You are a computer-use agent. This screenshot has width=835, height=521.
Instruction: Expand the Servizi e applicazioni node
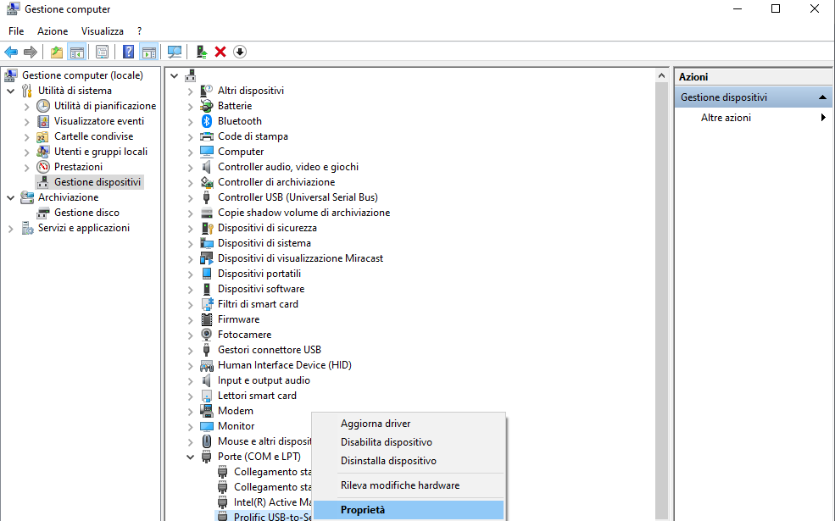click(x=11, y=228)
